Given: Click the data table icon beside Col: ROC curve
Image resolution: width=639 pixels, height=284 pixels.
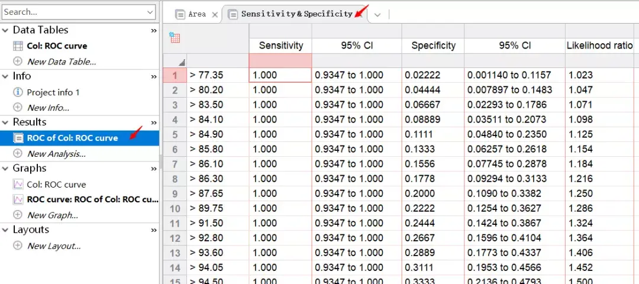Looking at the screenshot, I should pyautogui.click(x=17, y=46).
